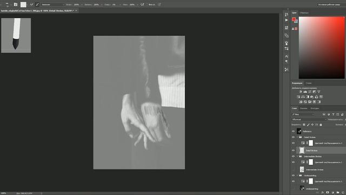Add a Channel Mixer adjustment
346x195 pixels.
317,97
